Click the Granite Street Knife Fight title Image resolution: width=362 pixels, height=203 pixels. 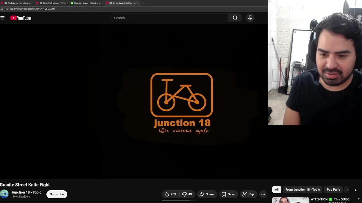point(25,185)
